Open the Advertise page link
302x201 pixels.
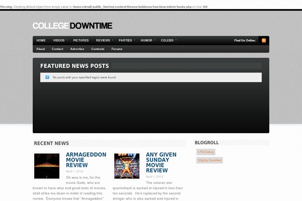click(77, 49)
